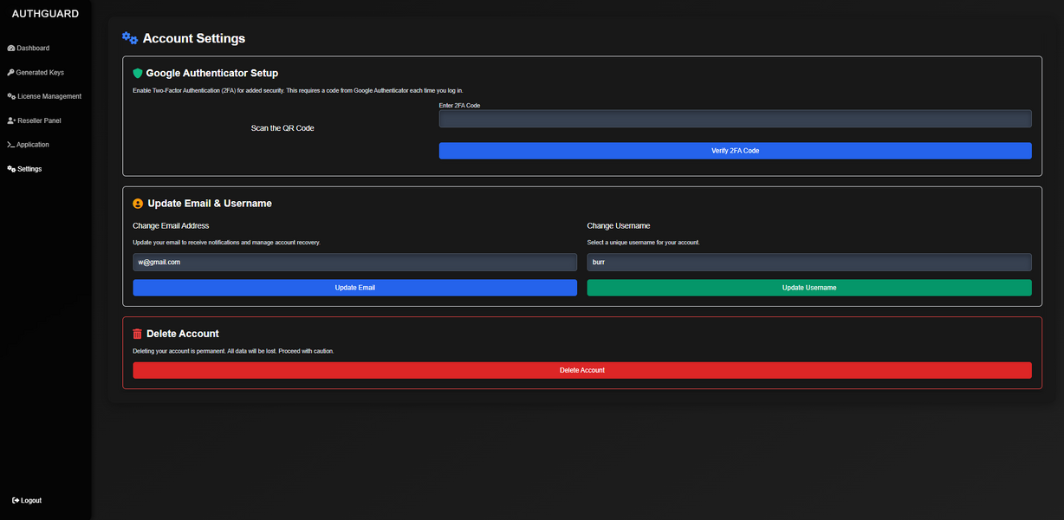Click the green shield icon beside Google Authenticator
This screenshot has height=520, width=1064.
pyautogui.click(x=138, y=74)
